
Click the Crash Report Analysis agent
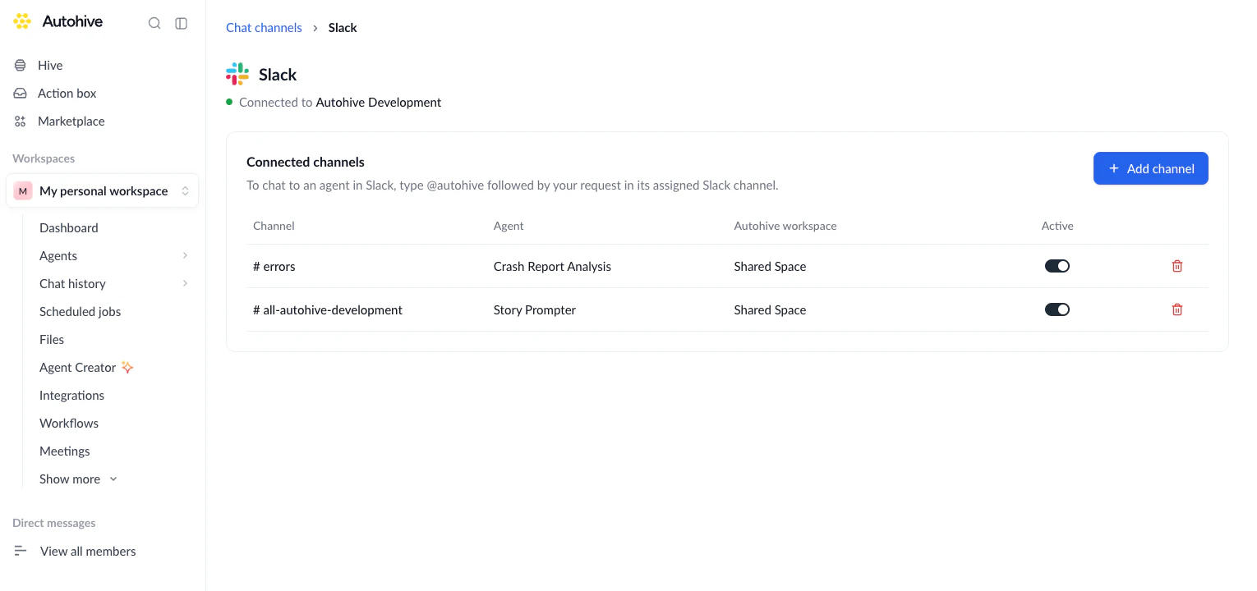[552, 266]
